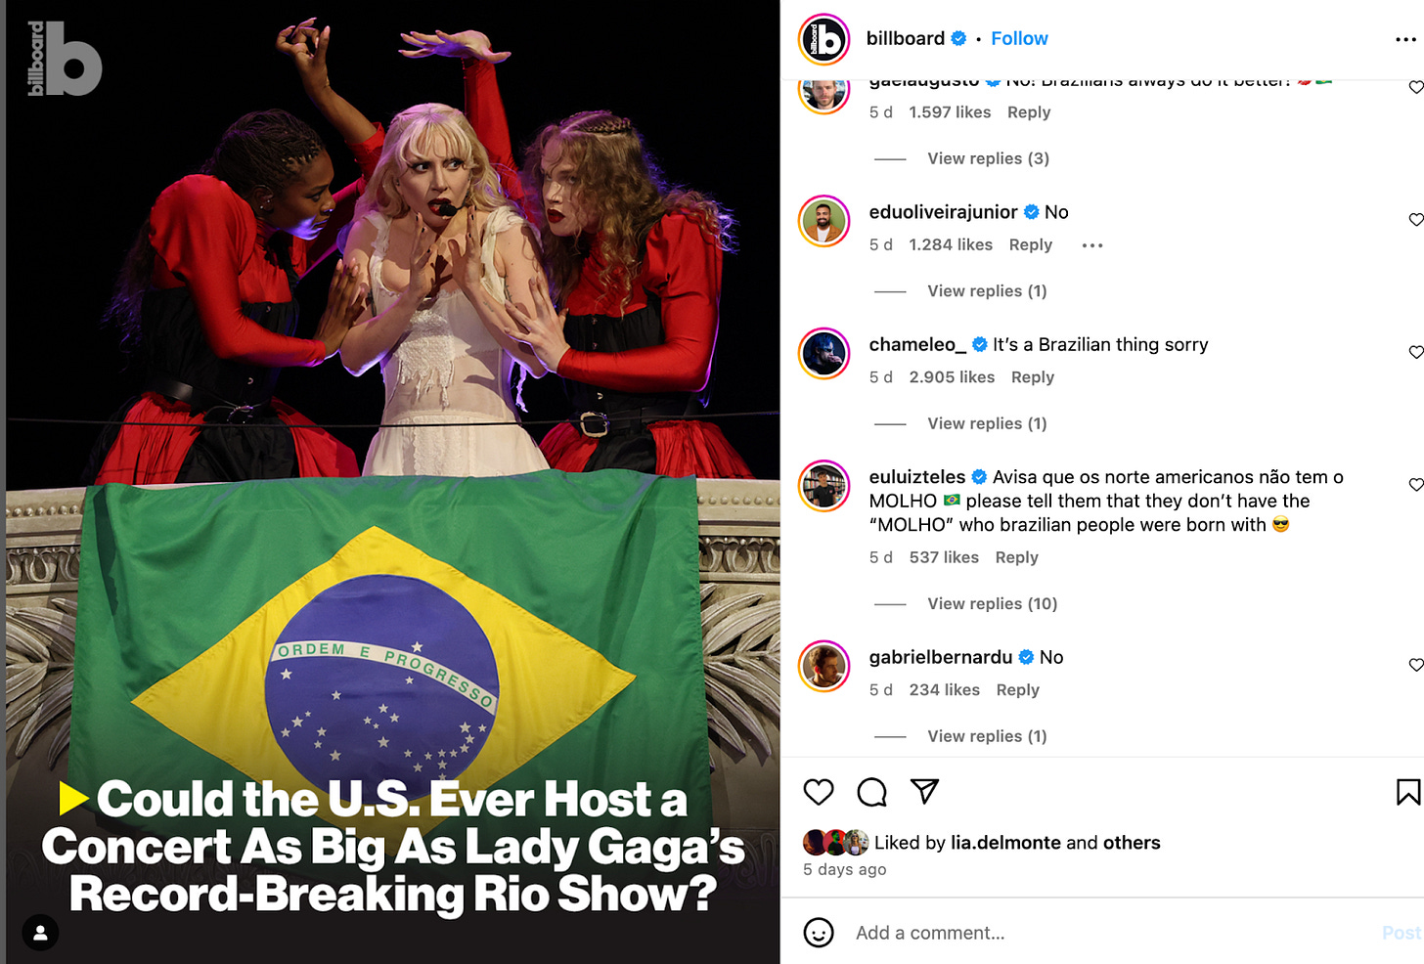Save the post with bookmark icon

(1408, 792)
